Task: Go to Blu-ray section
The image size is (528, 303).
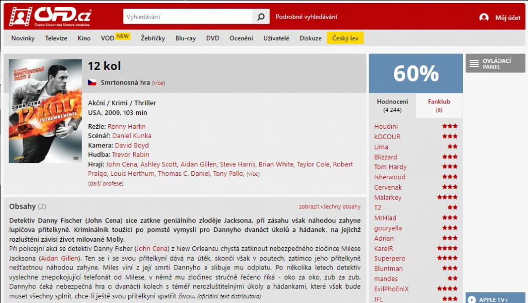Action: click(x=185, y=38)
